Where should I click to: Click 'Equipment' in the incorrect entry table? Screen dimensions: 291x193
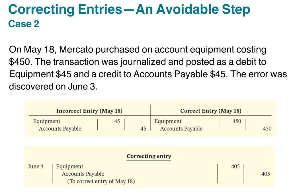point(47,121)
